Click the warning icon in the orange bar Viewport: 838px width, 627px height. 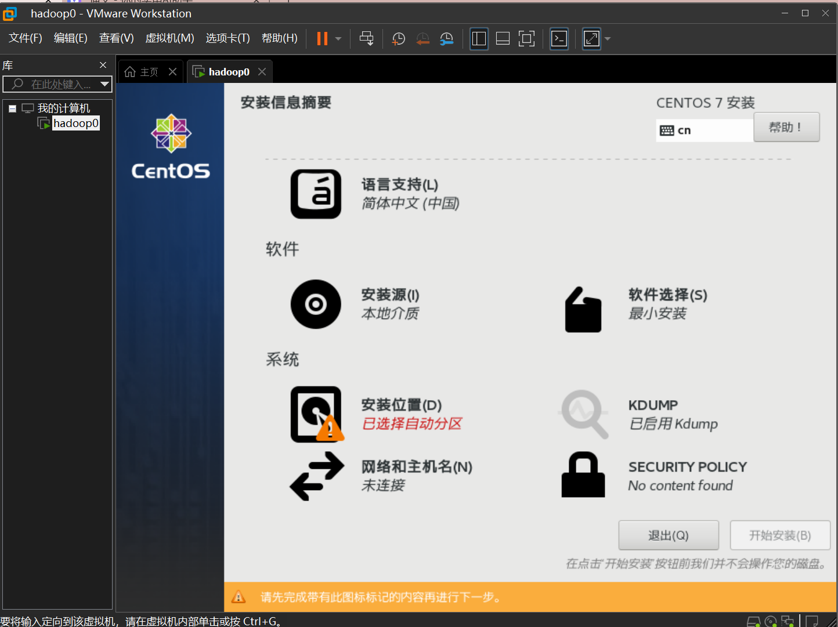(239, 597)
